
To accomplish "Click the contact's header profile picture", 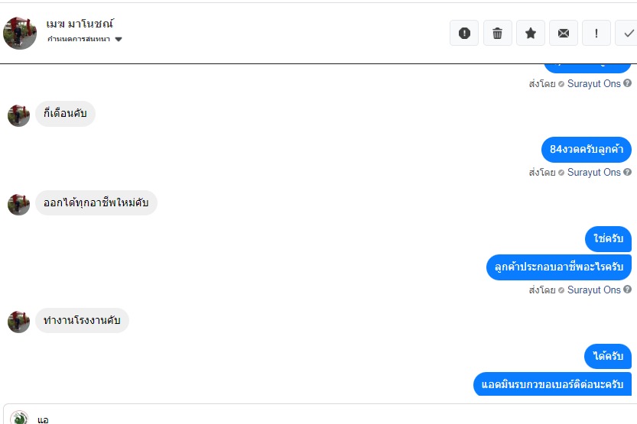I will [x=20, y=33].
